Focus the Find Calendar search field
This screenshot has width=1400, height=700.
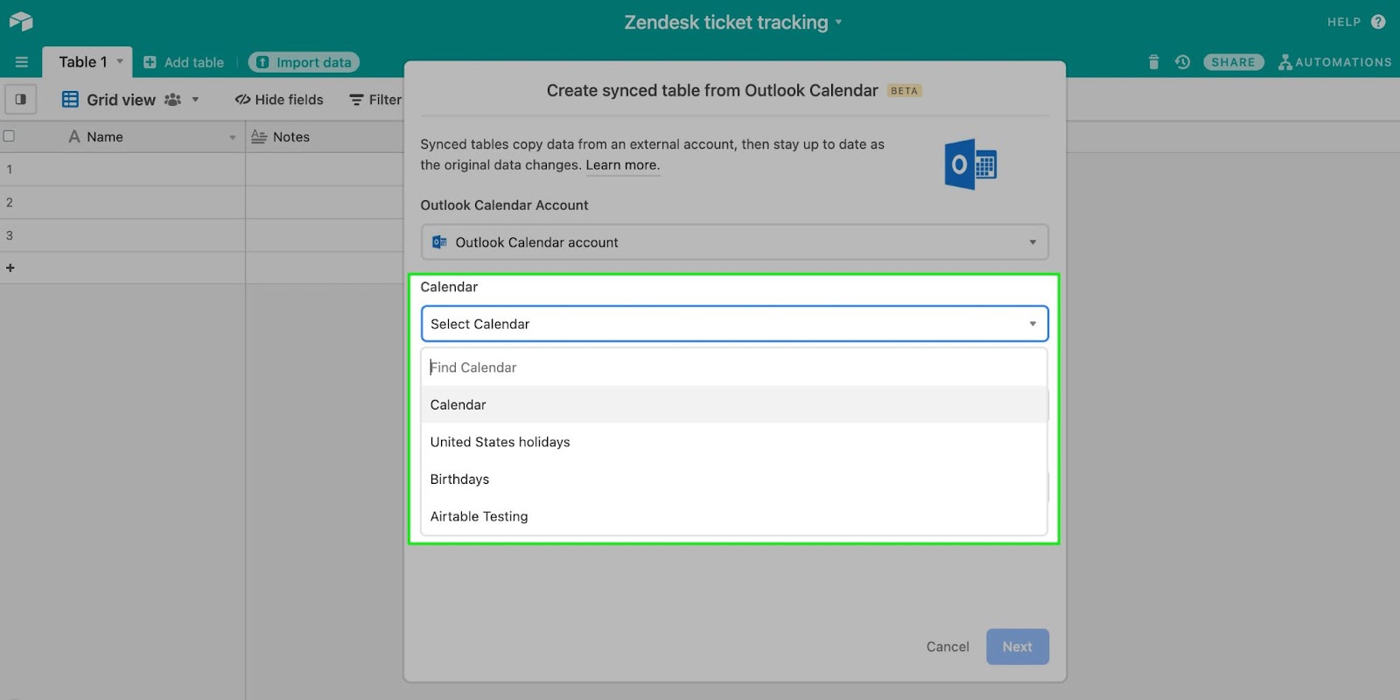[734, 367]
